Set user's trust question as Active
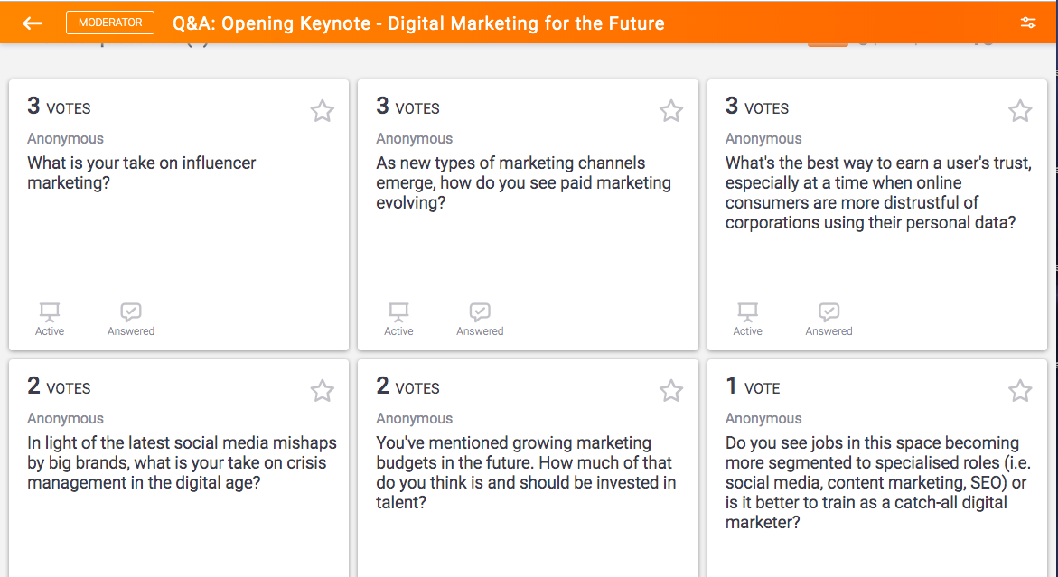This screenshot has width=1058, height=577. [x=747, y=320]
